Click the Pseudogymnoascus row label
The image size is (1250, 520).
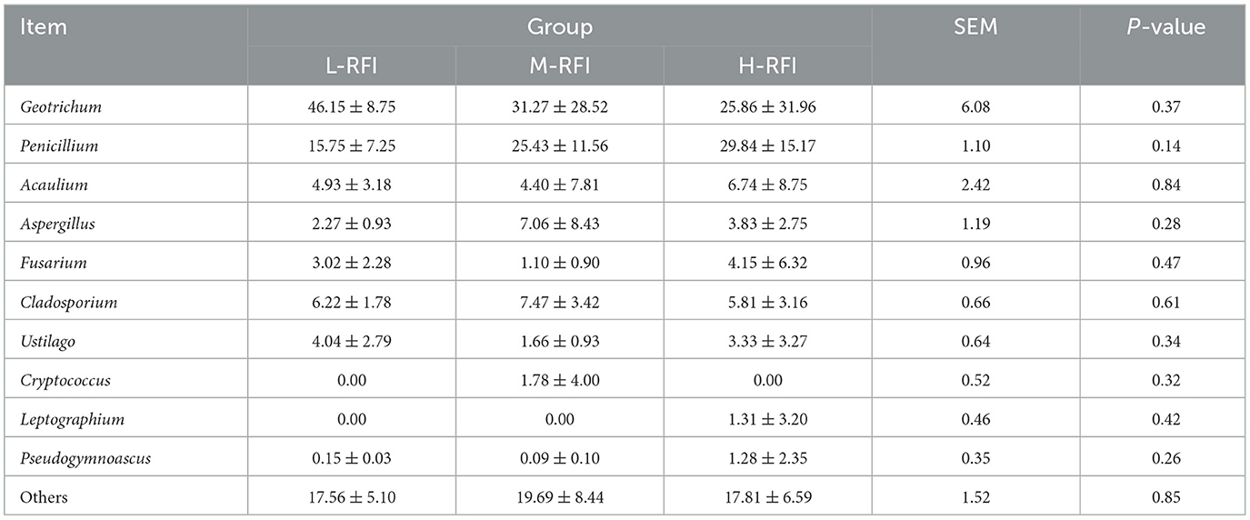click(85, 459)
